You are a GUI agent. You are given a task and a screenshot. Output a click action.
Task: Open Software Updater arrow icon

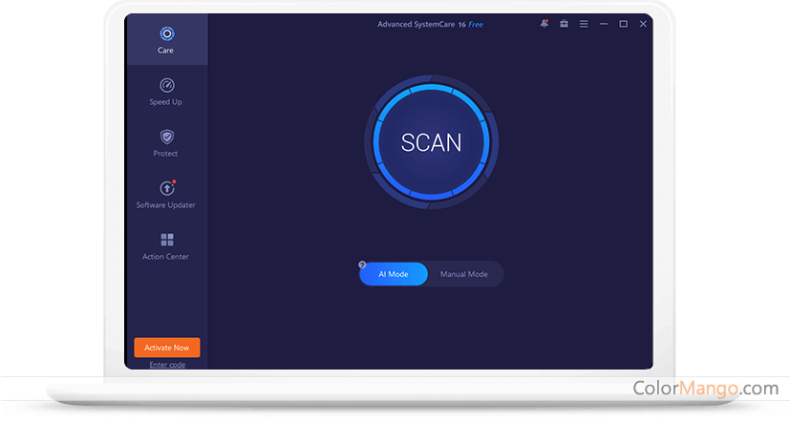166,188
